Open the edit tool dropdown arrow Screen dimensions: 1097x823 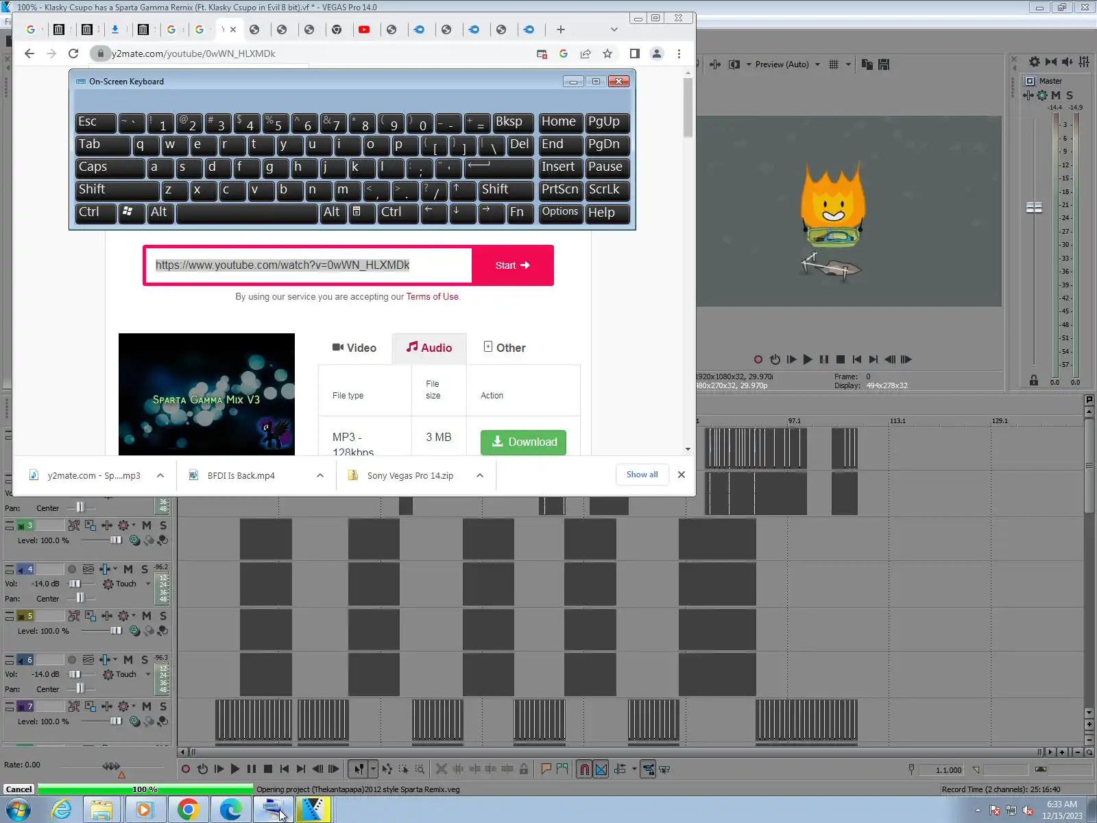[x=373, y=769]
